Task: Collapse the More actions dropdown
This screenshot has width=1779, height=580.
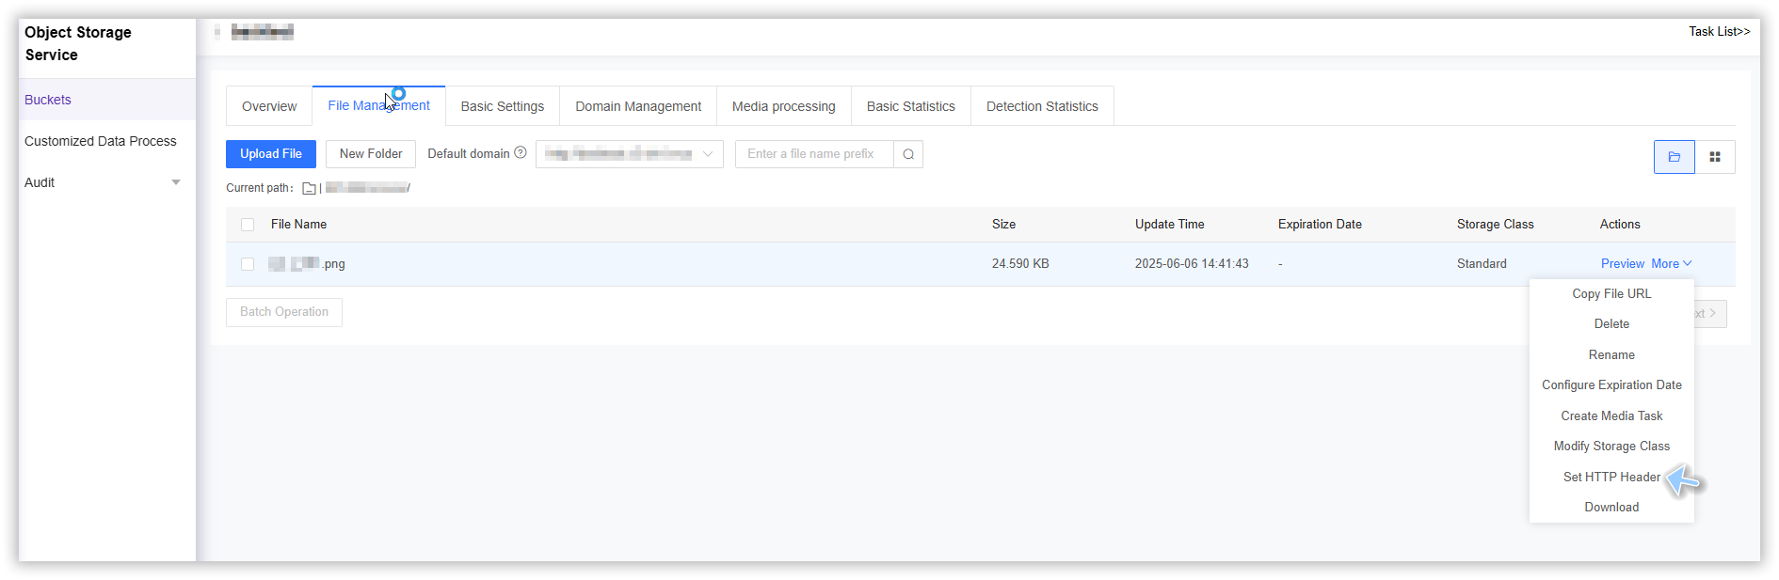Action: tap(1671, 264)
